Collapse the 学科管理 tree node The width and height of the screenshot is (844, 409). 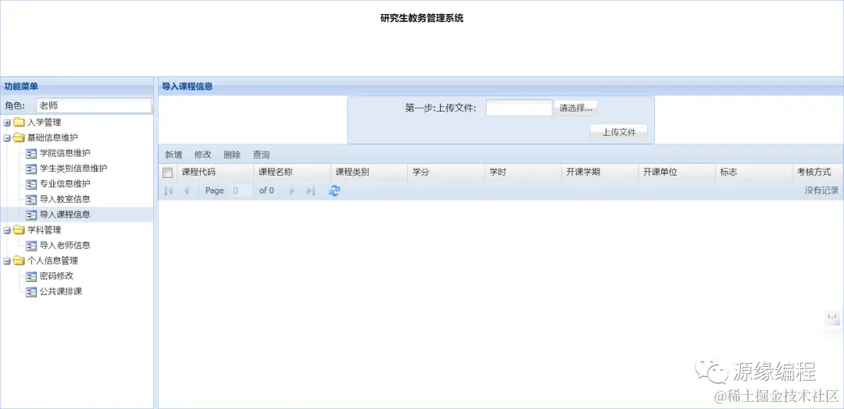[7, 230]
